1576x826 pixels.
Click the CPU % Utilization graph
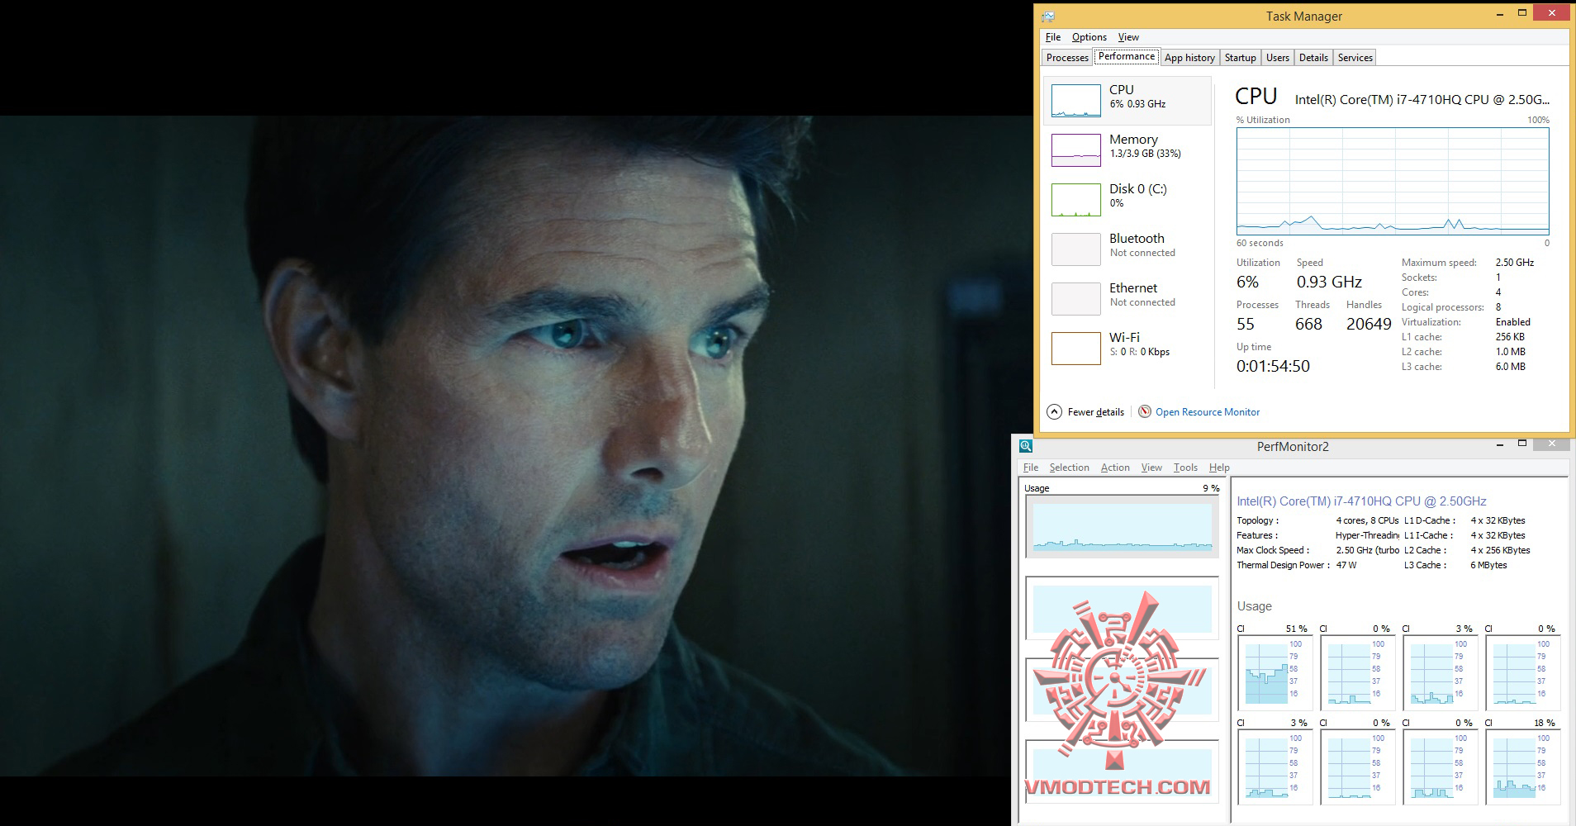(x=1393, y=182)
